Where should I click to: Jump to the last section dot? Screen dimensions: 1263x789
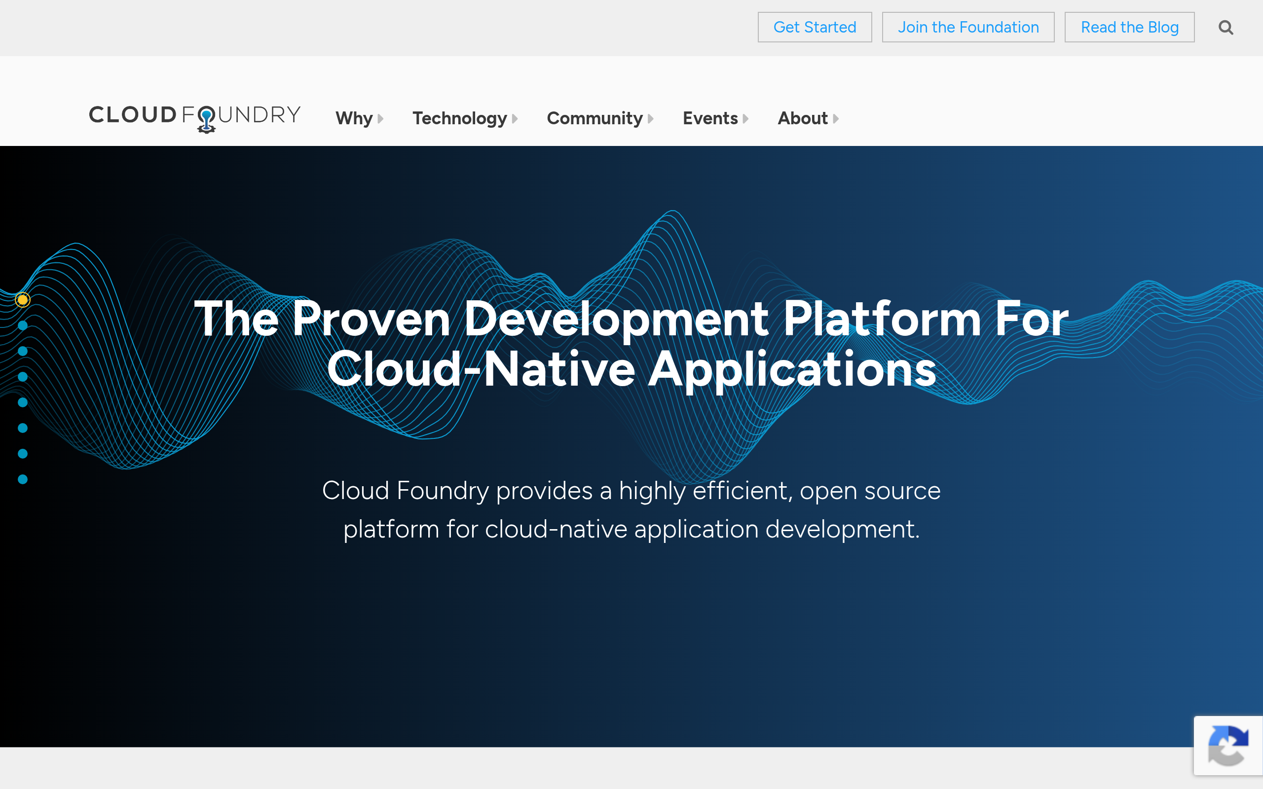(x=22, y=479)
